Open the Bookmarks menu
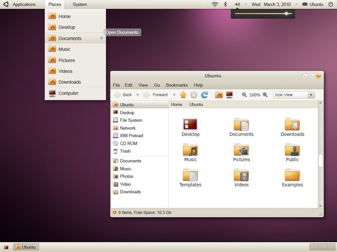 coord(176,85)
